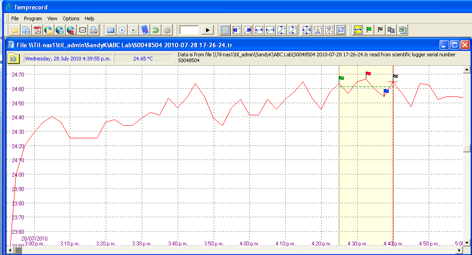
Task: Toggle the yellow highlighted range button
Action: tap(358, 30)
